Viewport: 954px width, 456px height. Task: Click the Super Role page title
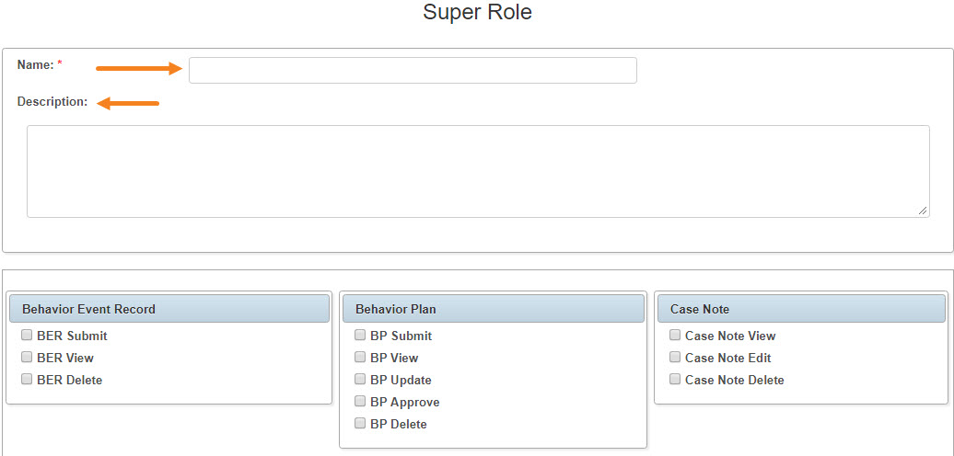(478, 12)
